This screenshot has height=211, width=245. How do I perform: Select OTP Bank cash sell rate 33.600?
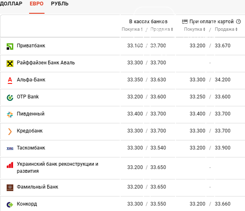click(158, 97)
